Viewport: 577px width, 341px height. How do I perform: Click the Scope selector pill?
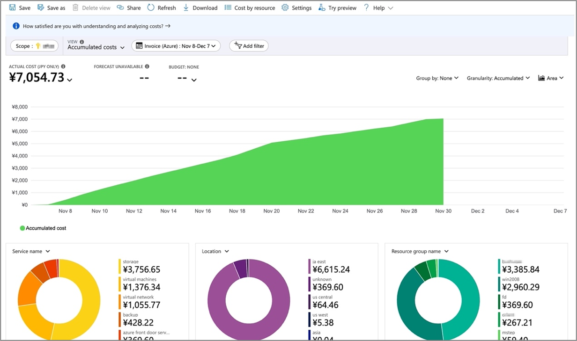(x=35, y=46)
